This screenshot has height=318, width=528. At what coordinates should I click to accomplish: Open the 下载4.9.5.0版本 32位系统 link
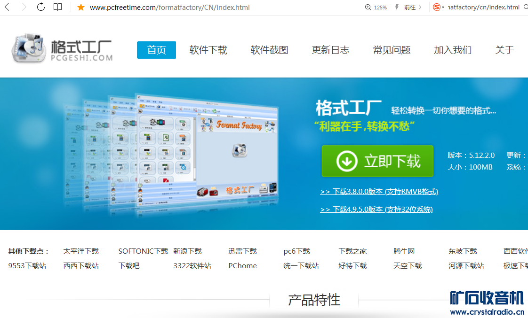[376, 209]
